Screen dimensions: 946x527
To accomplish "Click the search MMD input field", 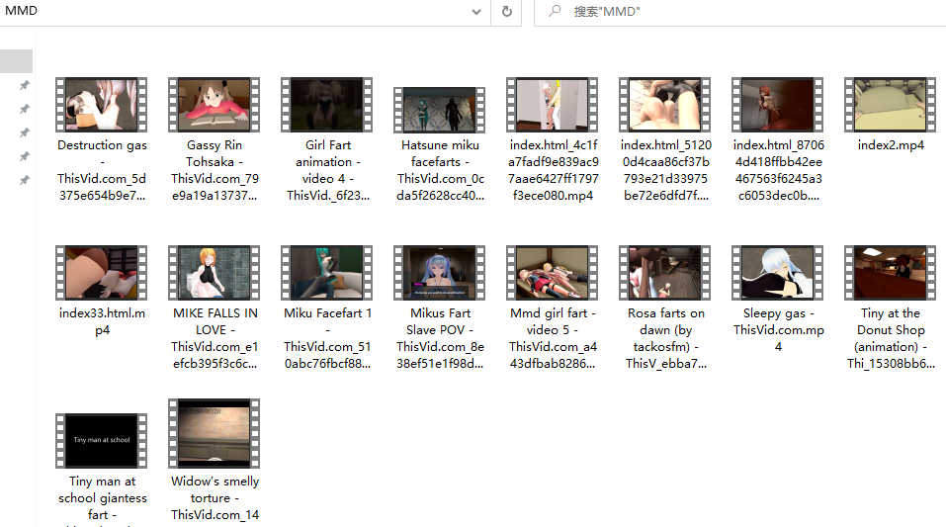I will (x=751, y=12).
